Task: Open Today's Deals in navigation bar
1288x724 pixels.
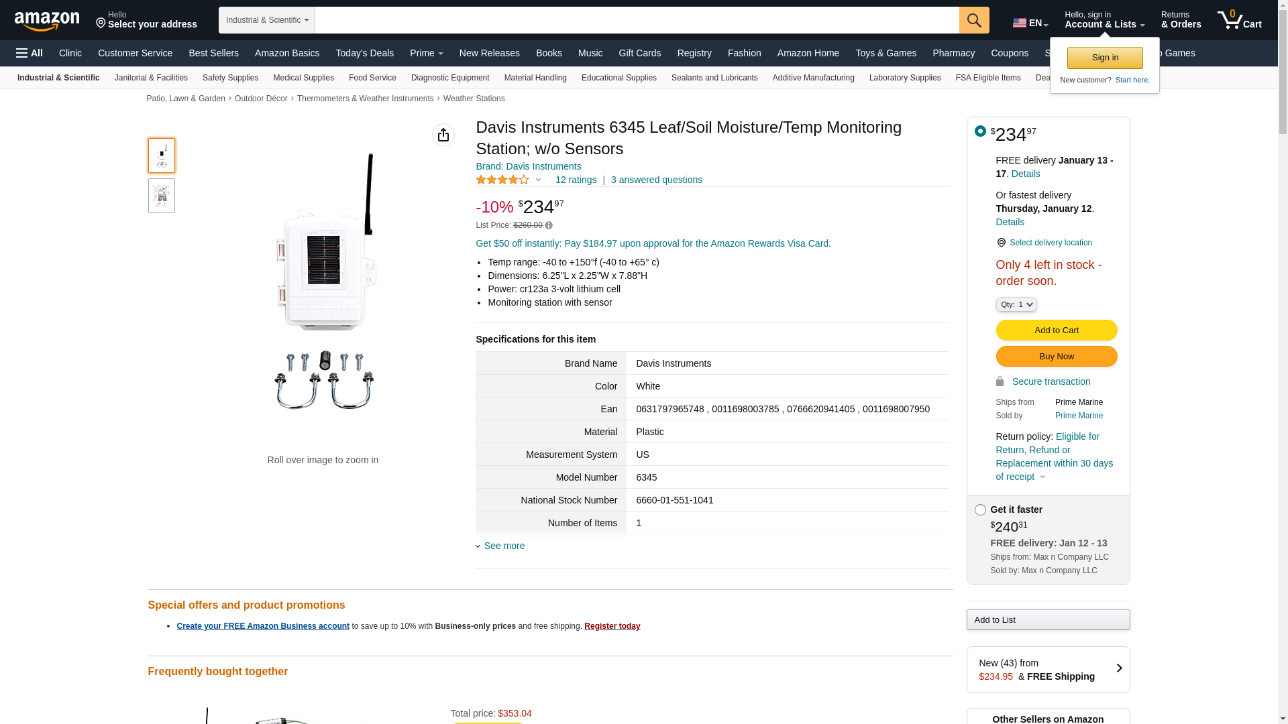Action: coord(364,53)
